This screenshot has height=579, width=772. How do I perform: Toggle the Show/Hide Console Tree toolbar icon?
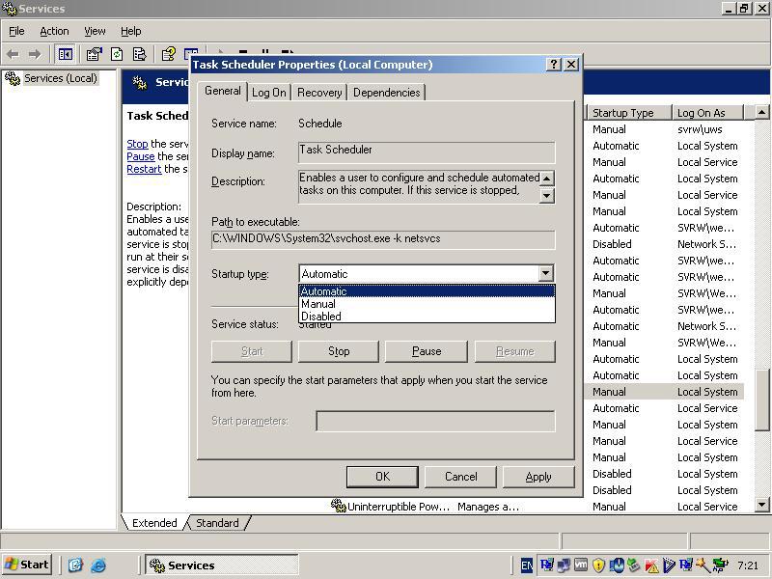click(65, 54)
